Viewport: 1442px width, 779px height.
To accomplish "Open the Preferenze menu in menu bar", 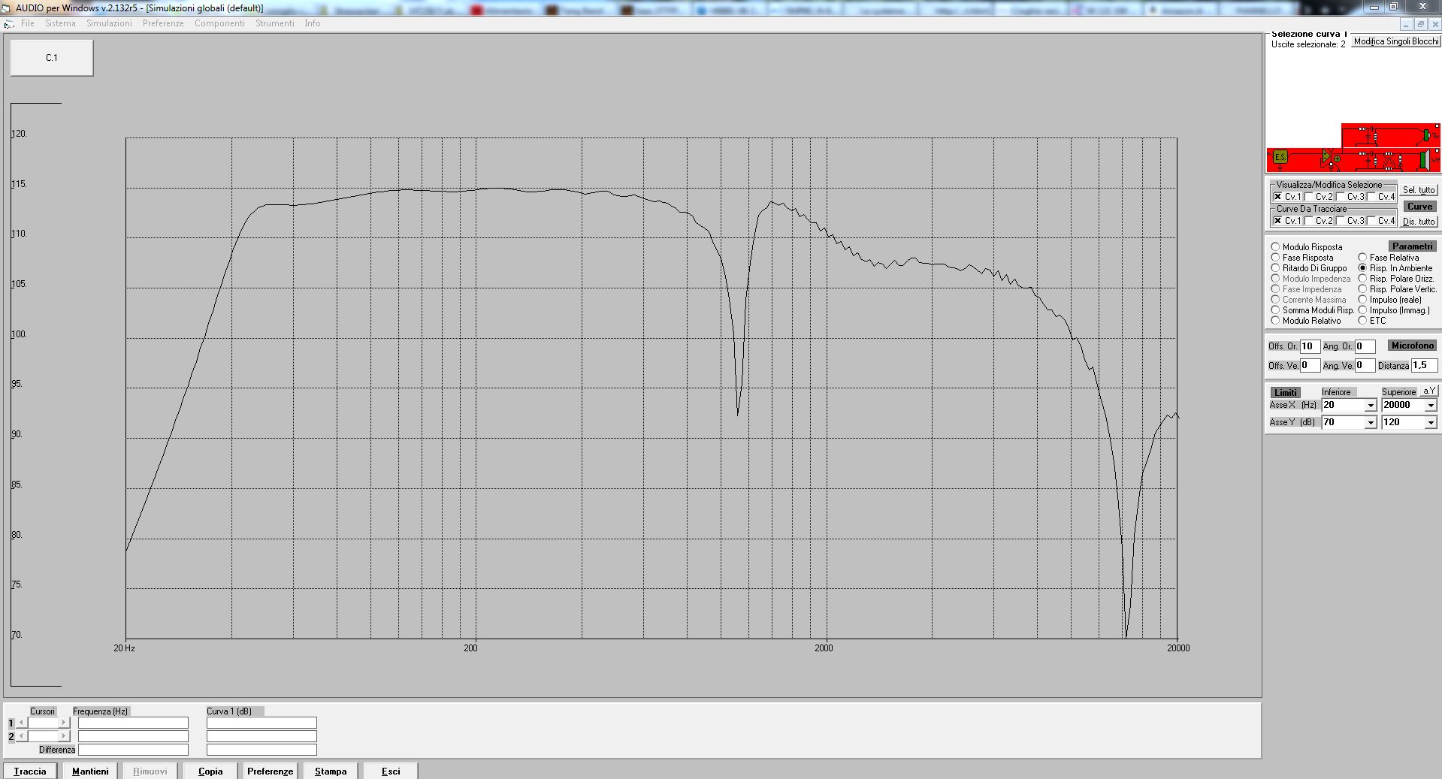I will coord(163,23).
